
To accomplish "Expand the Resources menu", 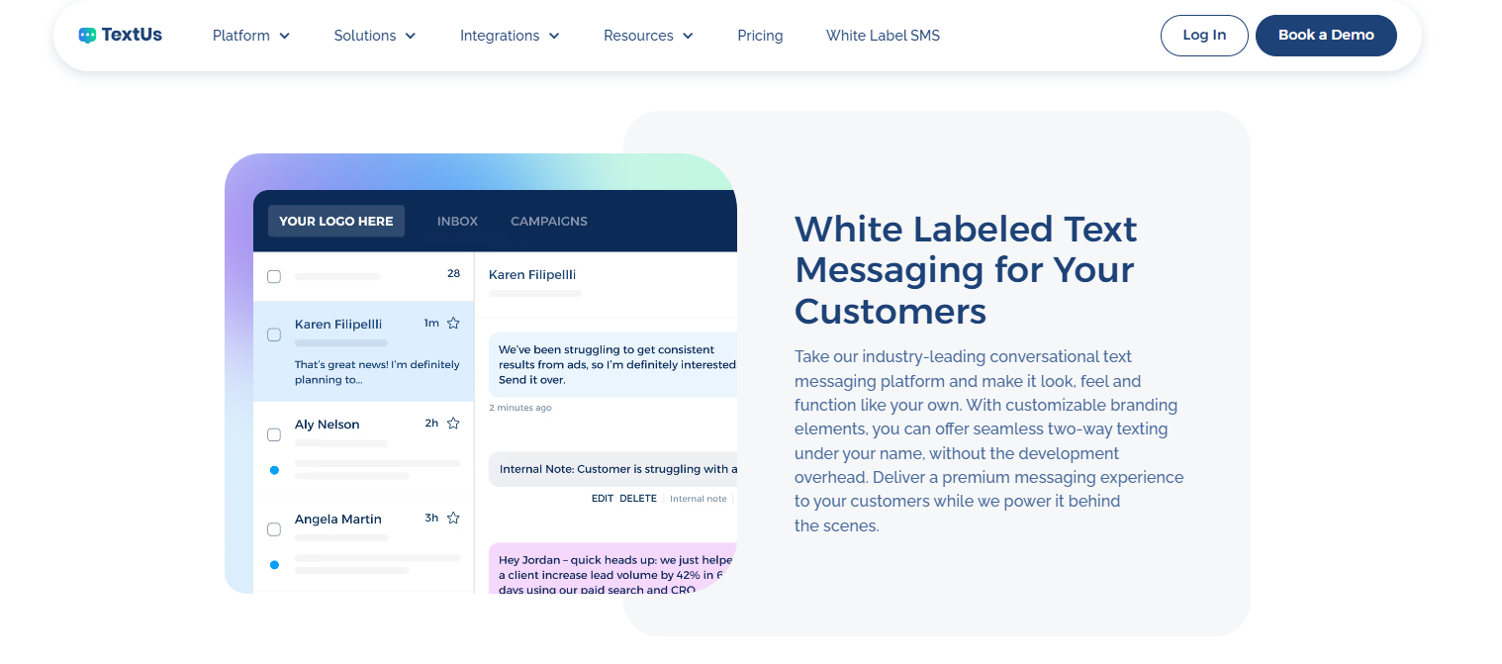I will (x=648, y=36).
